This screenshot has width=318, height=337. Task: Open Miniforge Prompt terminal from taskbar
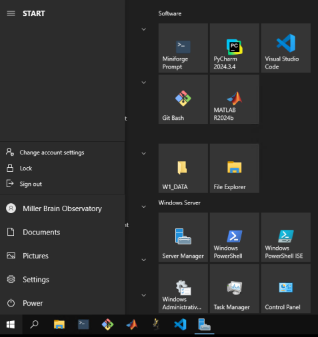pos(83,324)
